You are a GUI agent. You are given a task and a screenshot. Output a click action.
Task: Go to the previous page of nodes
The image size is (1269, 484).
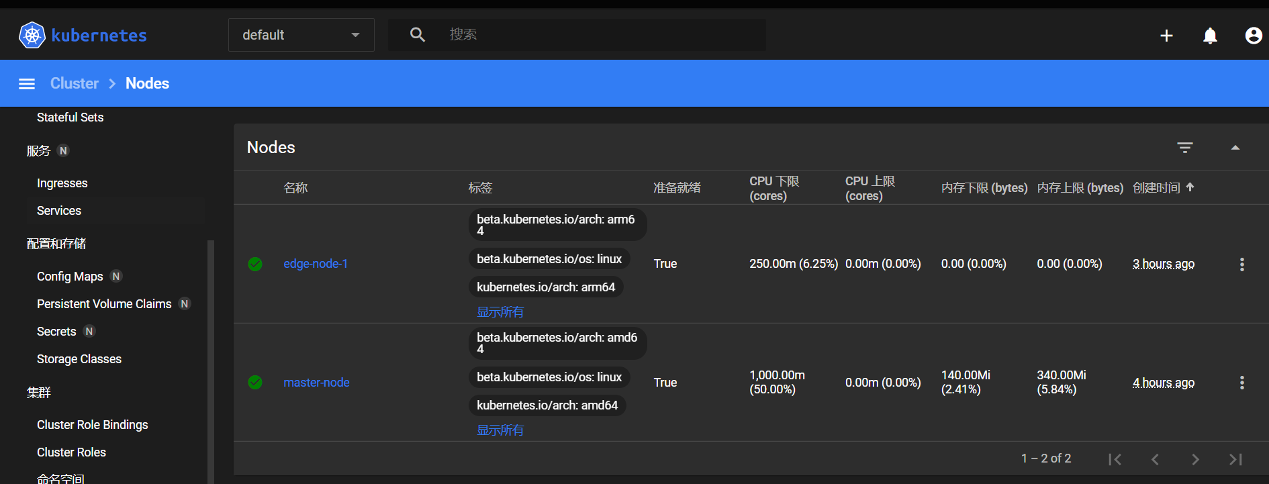[x=1155, y=459]
